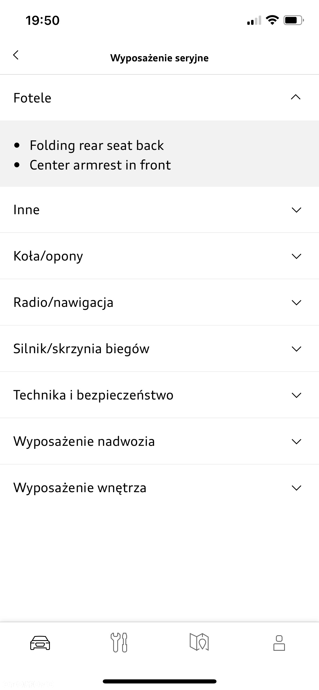This screenshot has width=319, height=690.
Task: Open the user profile icon tab
Action: [279, 643]
